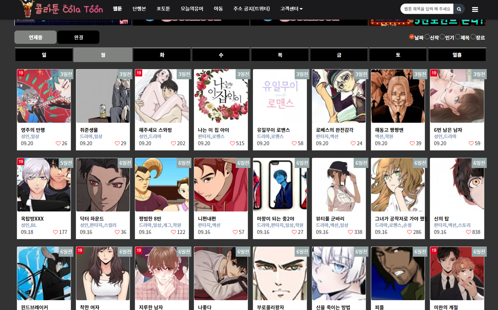Select the 장르 sort radio button

pos(473,37)
